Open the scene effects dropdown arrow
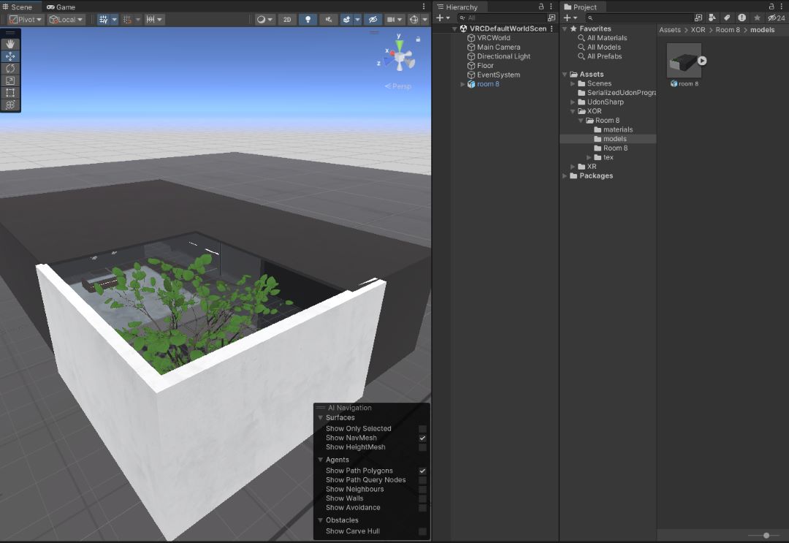 pos(357,20)
